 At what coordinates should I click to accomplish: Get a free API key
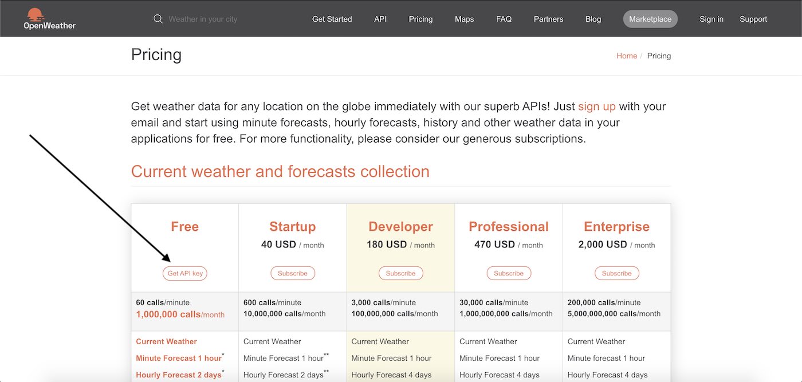click(184, 273)
